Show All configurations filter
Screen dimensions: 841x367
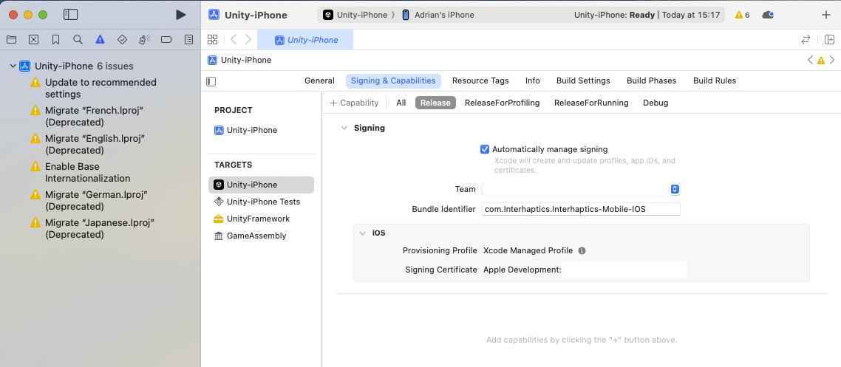tap(401, 103)
